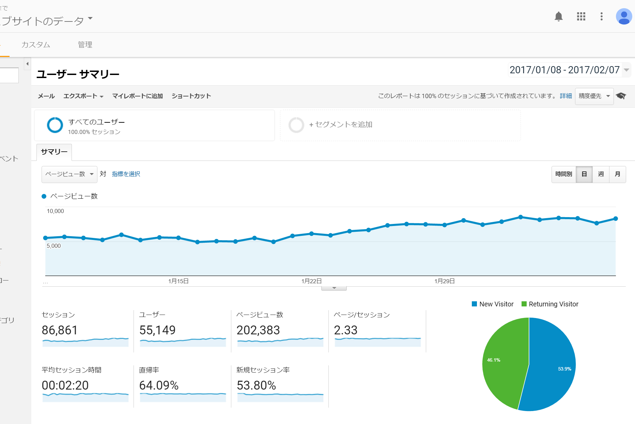This screenshot has height=424, width=635.
Task: Click + セグメントを追加 box
Action: click(x=341, y=125)
